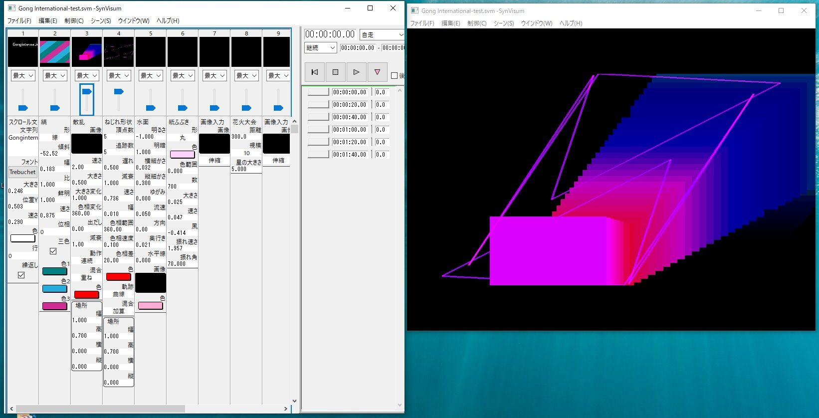
Task: Click the 距離 value 300.0 in 花火大会
Action: point(246,137)
